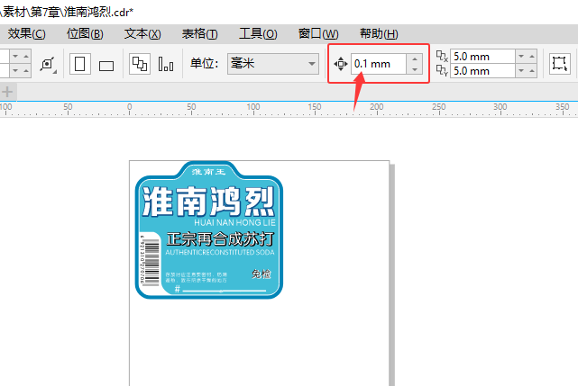Click the horizontal duplicate distance icon
This screenshot has width=578, height=386.
[x=442, y=57]
